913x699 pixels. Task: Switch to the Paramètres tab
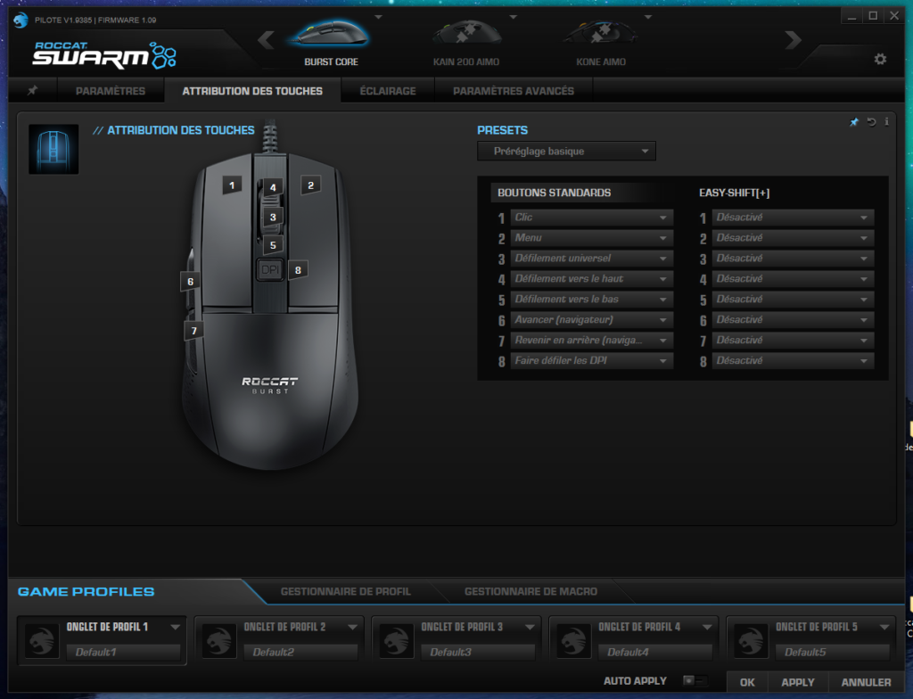[111, 91]
